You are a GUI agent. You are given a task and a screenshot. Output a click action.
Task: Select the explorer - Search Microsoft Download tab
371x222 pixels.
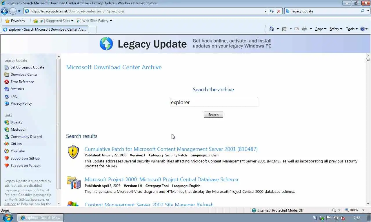tap(44, 29)
